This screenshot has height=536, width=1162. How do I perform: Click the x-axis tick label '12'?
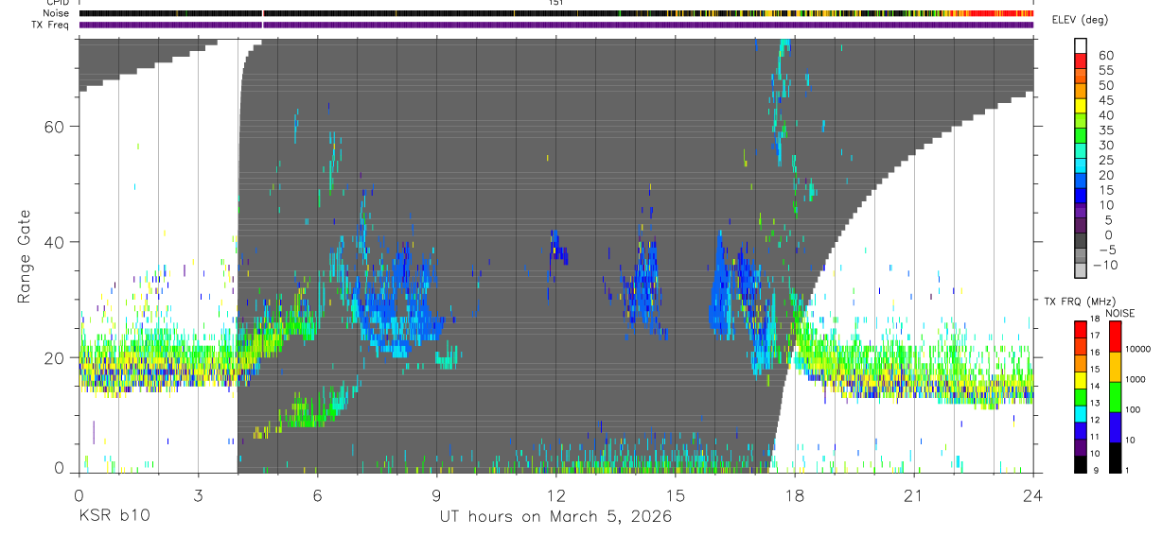[x=556, y=494]
